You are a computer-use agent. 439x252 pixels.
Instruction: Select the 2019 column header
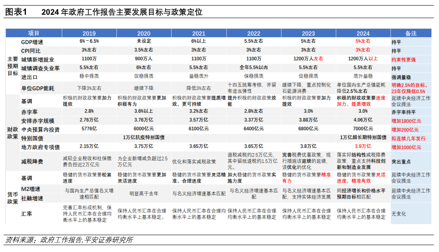tap(89, 34)
